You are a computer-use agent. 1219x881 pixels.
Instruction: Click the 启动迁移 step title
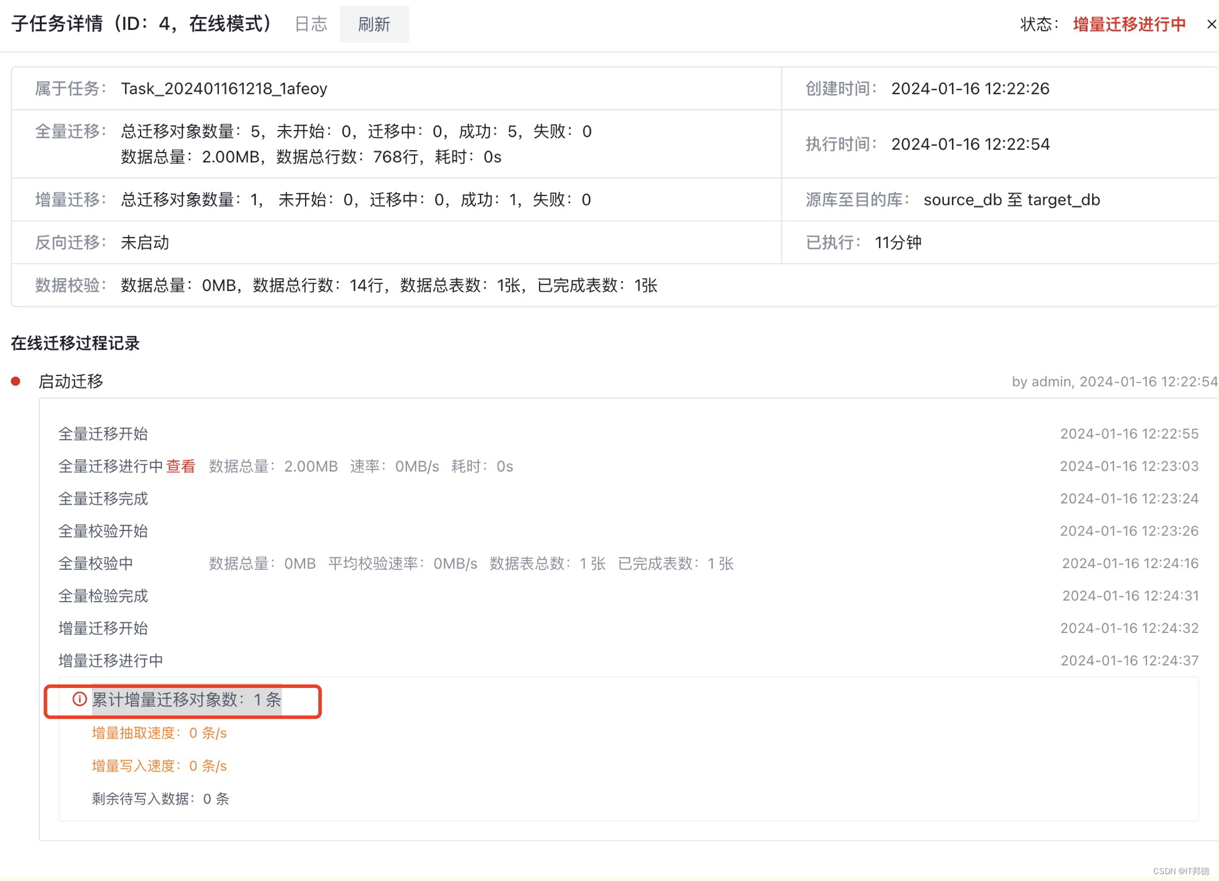click(71, 381)
